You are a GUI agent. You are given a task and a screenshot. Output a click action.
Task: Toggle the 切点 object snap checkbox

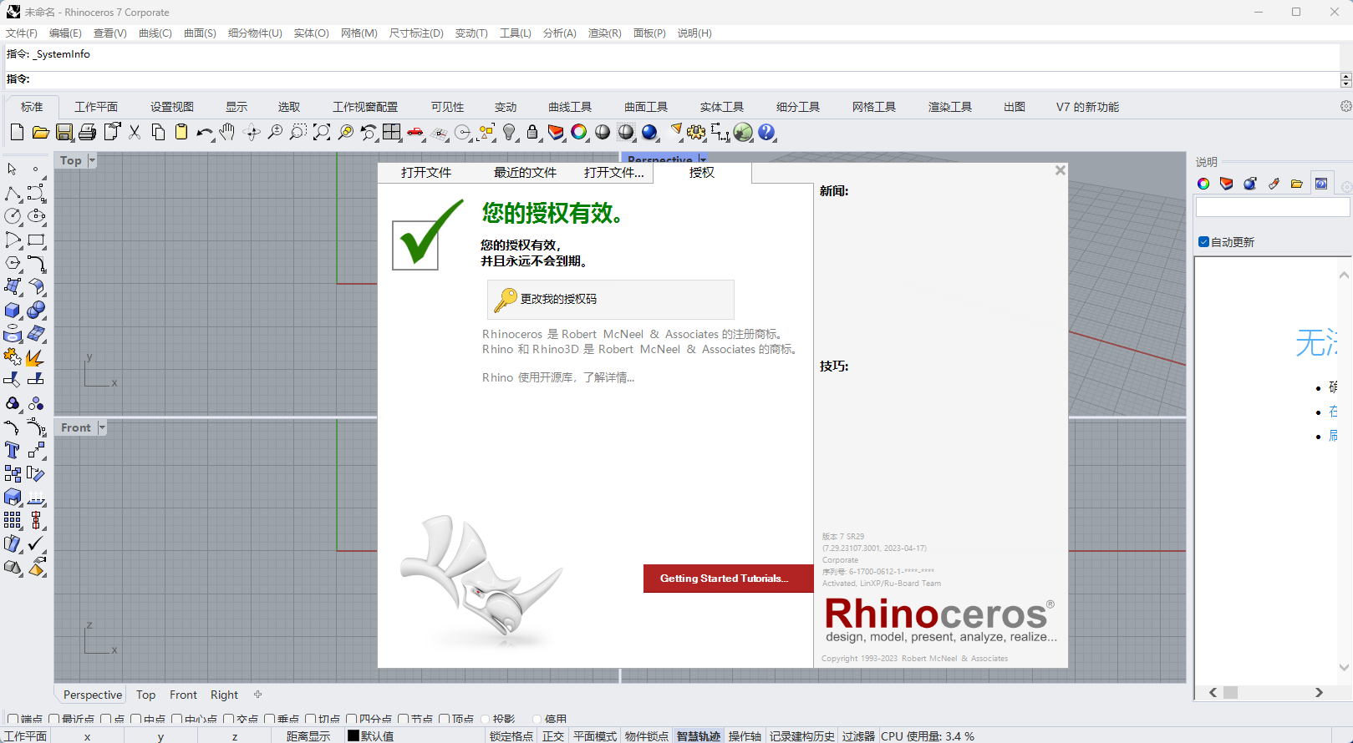point(311,719)
